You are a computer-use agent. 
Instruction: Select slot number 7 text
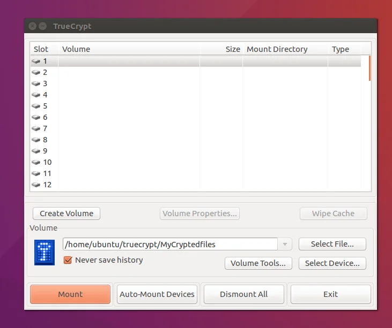[45, 128]
